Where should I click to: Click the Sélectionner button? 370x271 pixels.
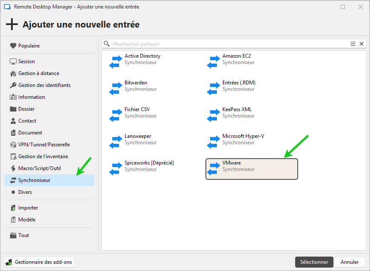click(x=314, y=262)
